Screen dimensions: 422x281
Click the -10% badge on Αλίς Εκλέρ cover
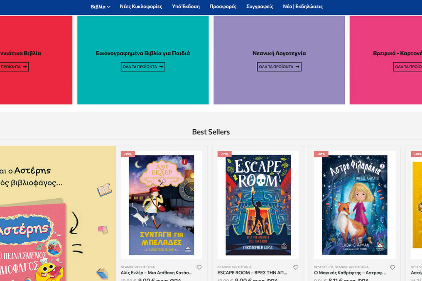pyautogui.click(x=128, y=154)
